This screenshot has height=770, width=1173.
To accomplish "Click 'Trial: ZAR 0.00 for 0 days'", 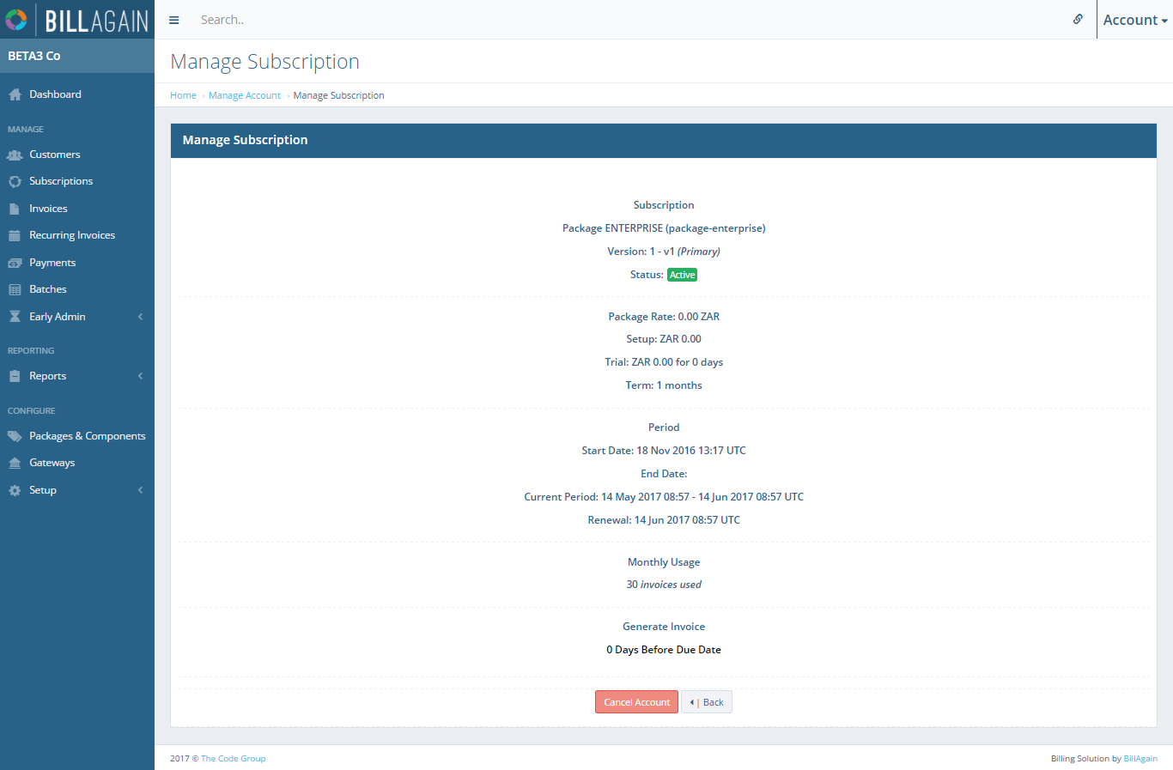I will [x=664, y=362].
